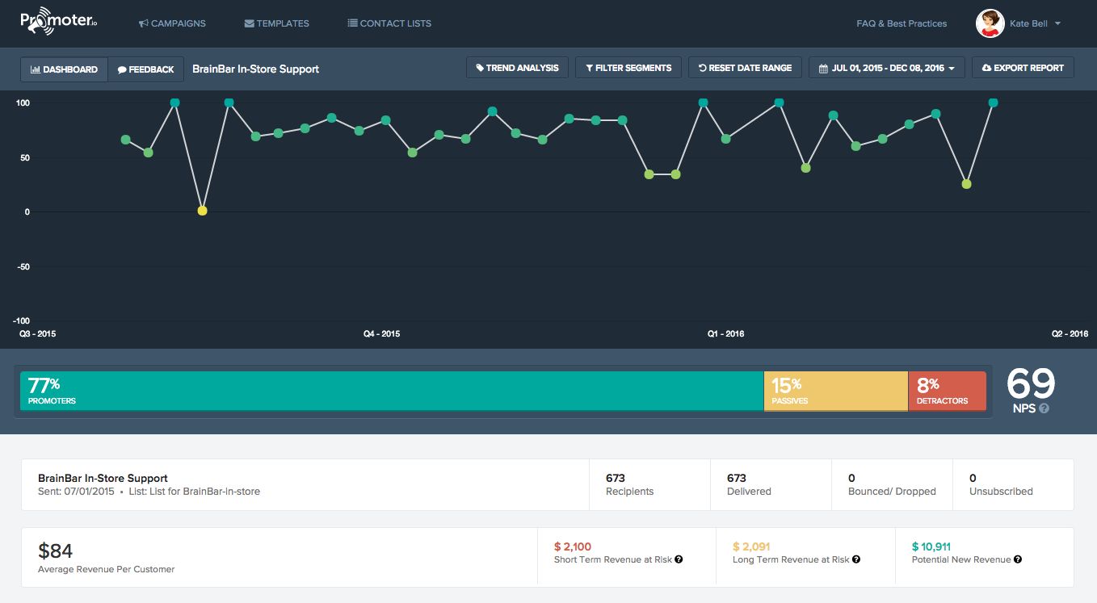This screenshot has height=603, width=1097.
Task: Select the green Promoters 77% bar segment
Action: tap(392, 391)
